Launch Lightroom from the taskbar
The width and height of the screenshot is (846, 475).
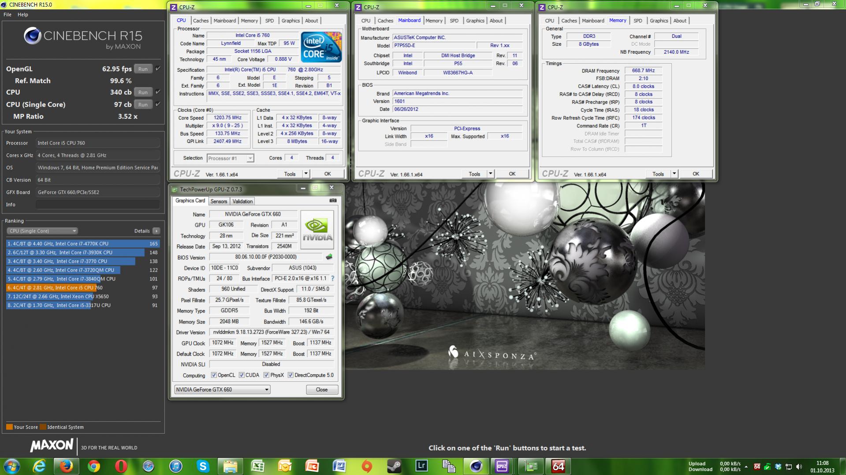[x=422, y=466]
